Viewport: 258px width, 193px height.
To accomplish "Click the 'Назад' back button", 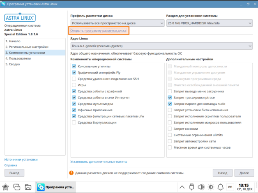I will pyautogui.click(x=223, y=173).
